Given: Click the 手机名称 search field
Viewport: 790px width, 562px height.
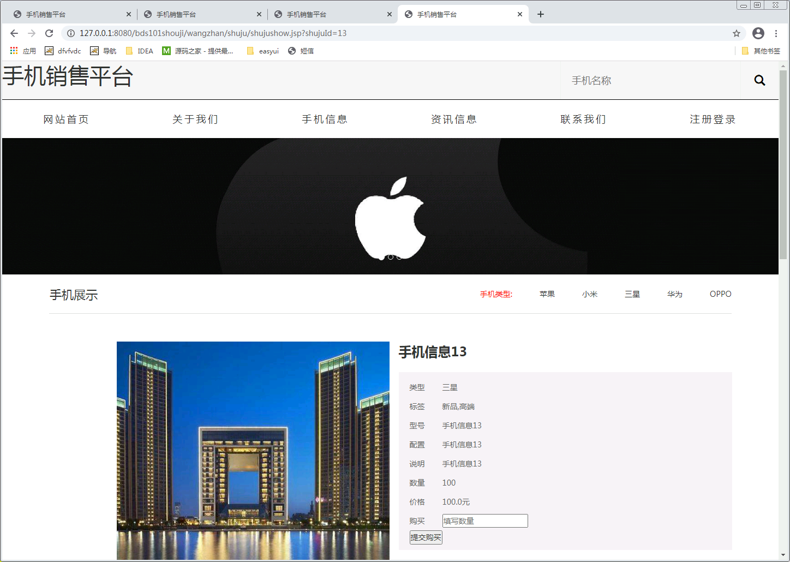Looking at the screenshot, I should (x=650, y=80).
